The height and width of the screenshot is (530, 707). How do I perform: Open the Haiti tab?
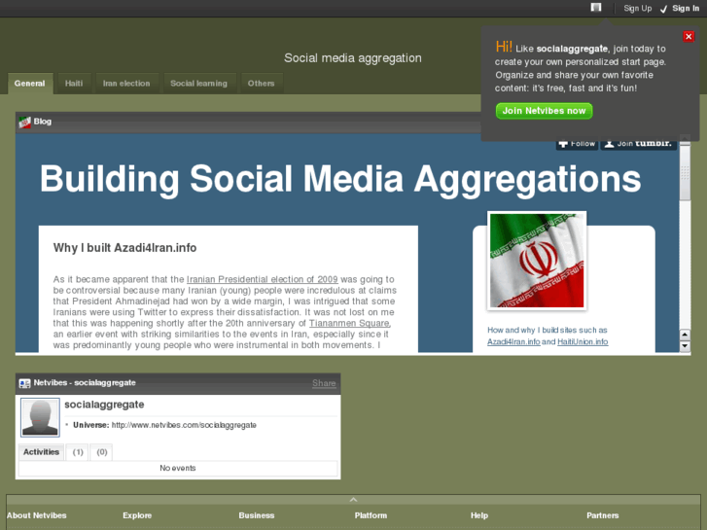[74, 84]
